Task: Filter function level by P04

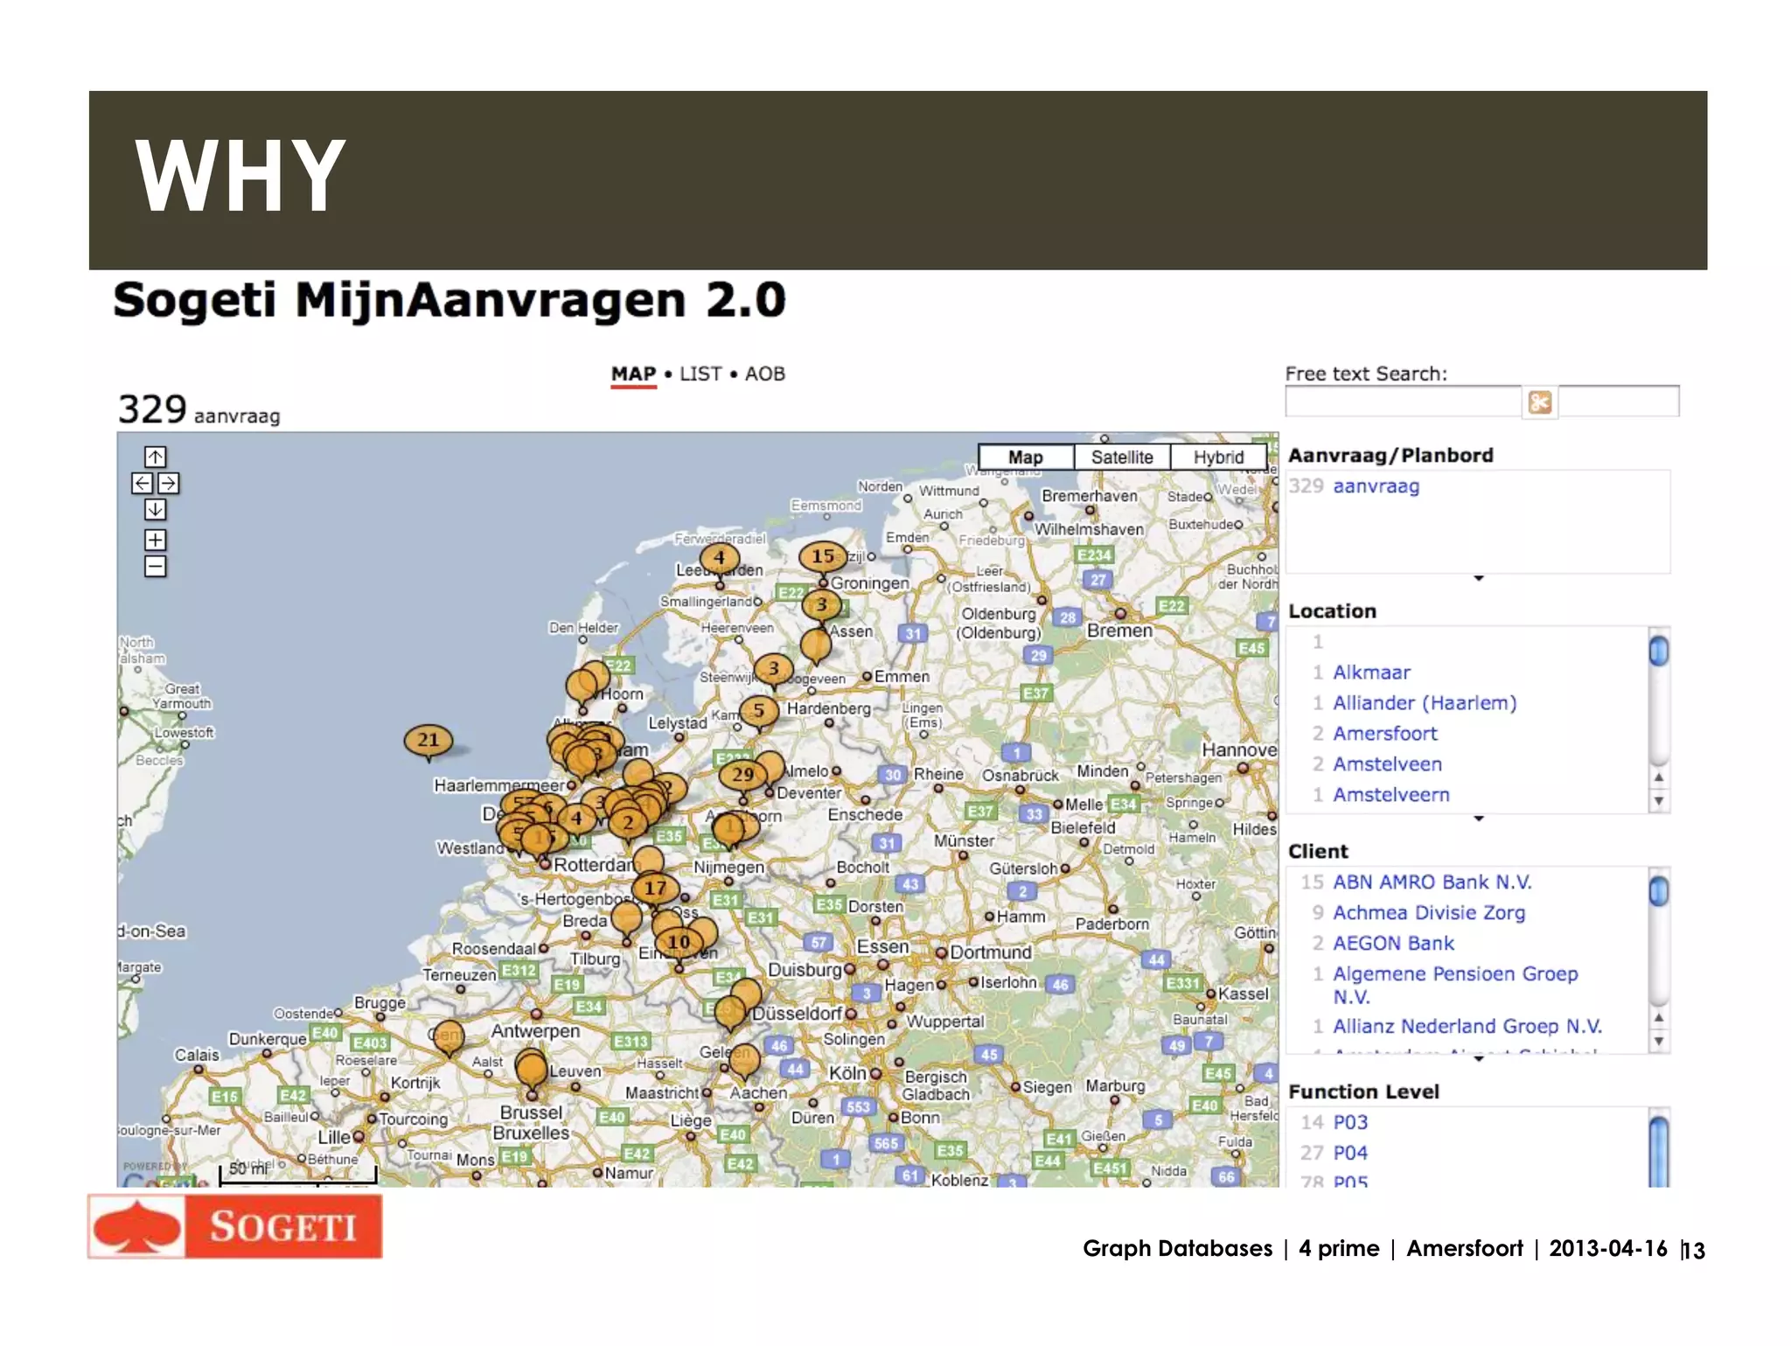Action: coord(1350,1154)
